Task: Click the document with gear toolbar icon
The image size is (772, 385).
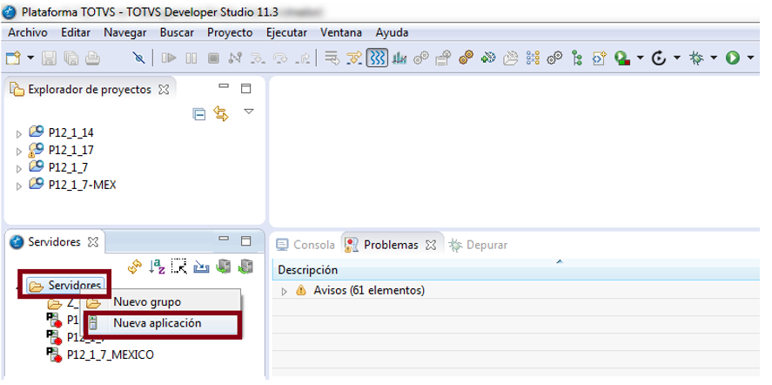Action: point(444,58)
